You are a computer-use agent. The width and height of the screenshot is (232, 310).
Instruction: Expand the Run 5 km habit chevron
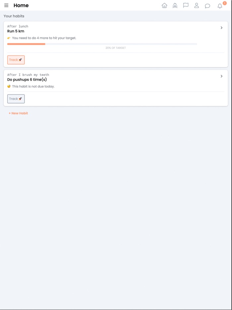click(222, 28)
